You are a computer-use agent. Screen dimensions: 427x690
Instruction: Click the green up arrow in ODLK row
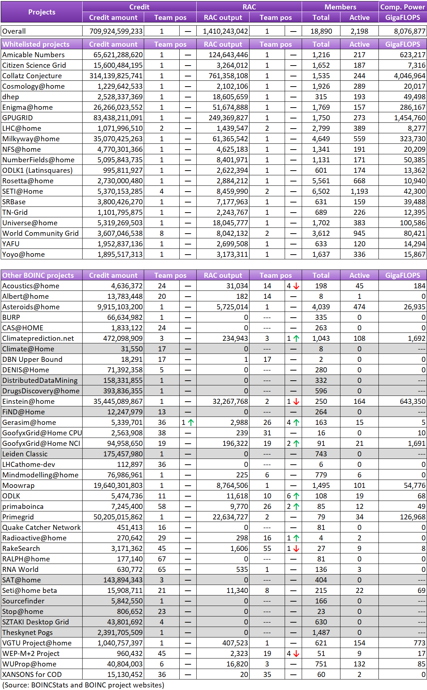(296, 496)
